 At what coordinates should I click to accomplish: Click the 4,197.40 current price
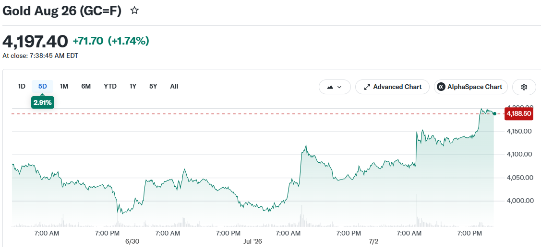(x=35, y=41)
